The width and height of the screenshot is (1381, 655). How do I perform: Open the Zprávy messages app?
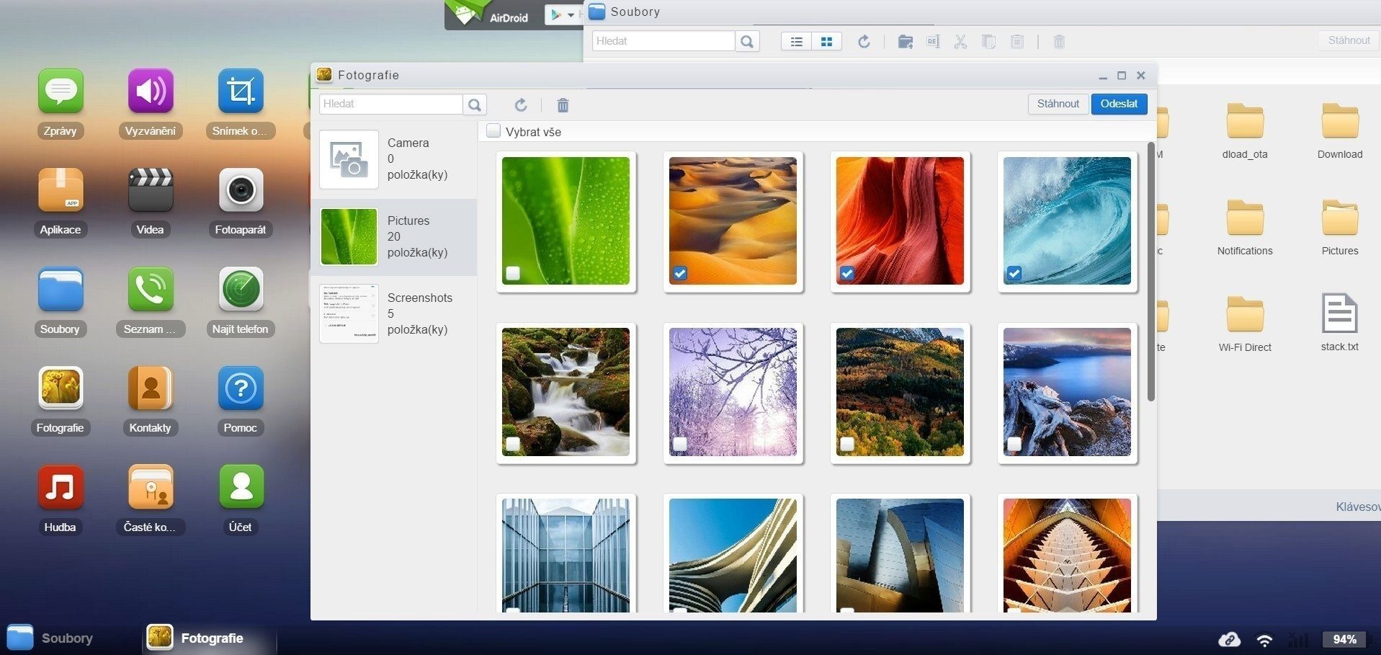[61, 92]
